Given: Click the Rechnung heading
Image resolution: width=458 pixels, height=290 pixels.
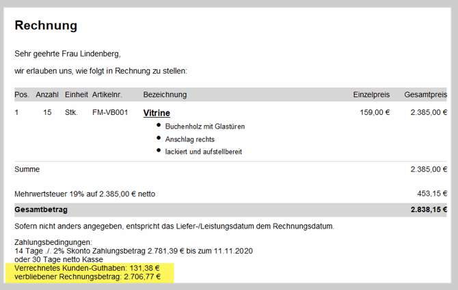Looking at the screenshot, I should tap(46, 26).
